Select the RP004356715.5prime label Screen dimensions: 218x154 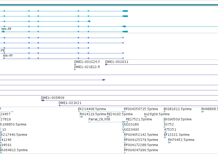pos(141,109)
